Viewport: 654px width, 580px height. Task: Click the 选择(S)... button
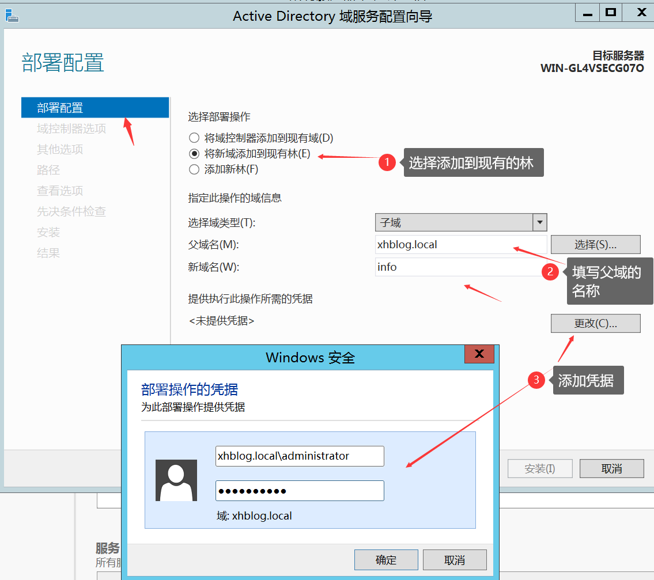coord(596,244)
